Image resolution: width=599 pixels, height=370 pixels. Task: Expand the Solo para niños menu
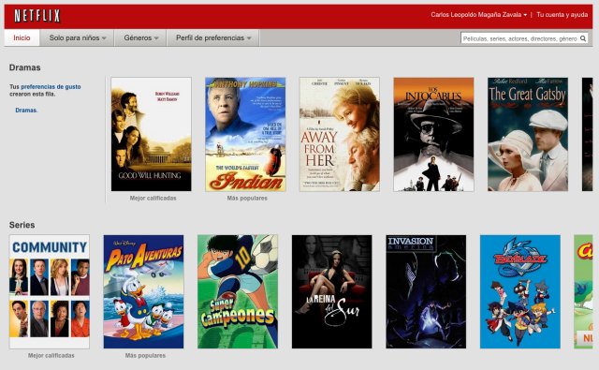[77, 37]
